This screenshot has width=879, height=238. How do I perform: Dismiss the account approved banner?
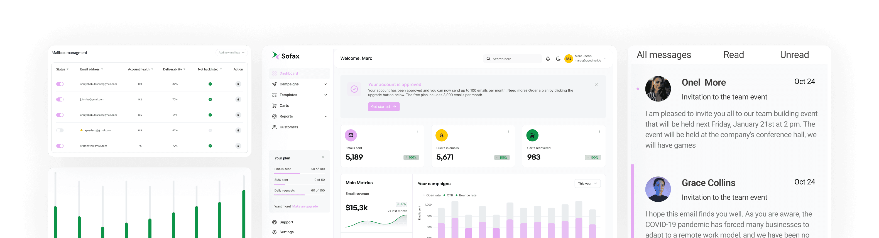(596, 85)
